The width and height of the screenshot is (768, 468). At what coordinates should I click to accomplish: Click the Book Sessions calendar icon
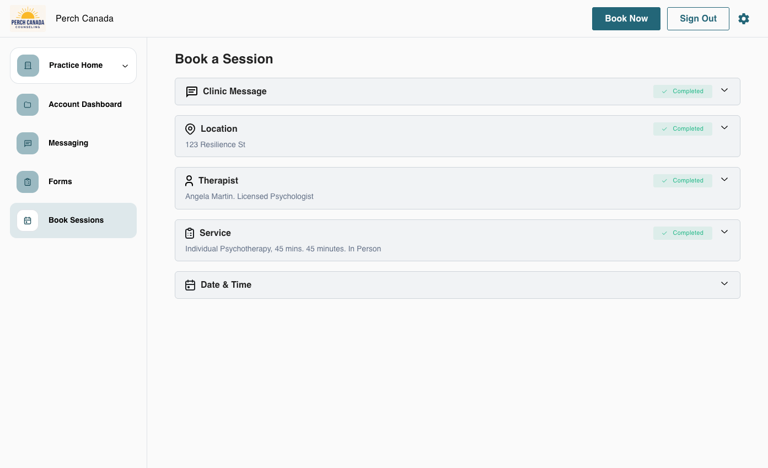(x=28, y=220)
